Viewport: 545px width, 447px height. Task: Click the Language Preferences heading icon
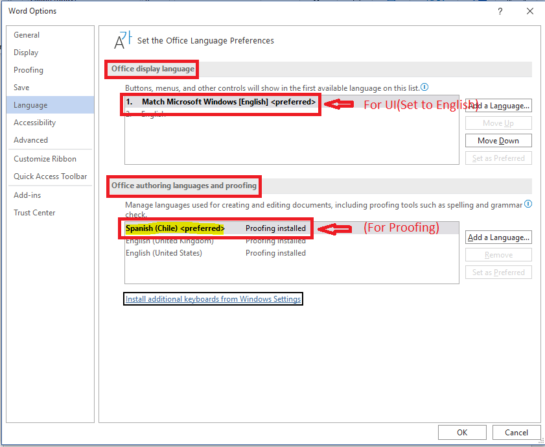[x=122, y=40]
